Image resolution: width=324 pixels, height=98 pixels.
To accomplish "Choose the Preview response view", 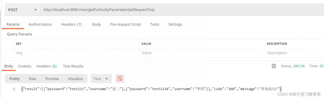I will tap(52, 79).
